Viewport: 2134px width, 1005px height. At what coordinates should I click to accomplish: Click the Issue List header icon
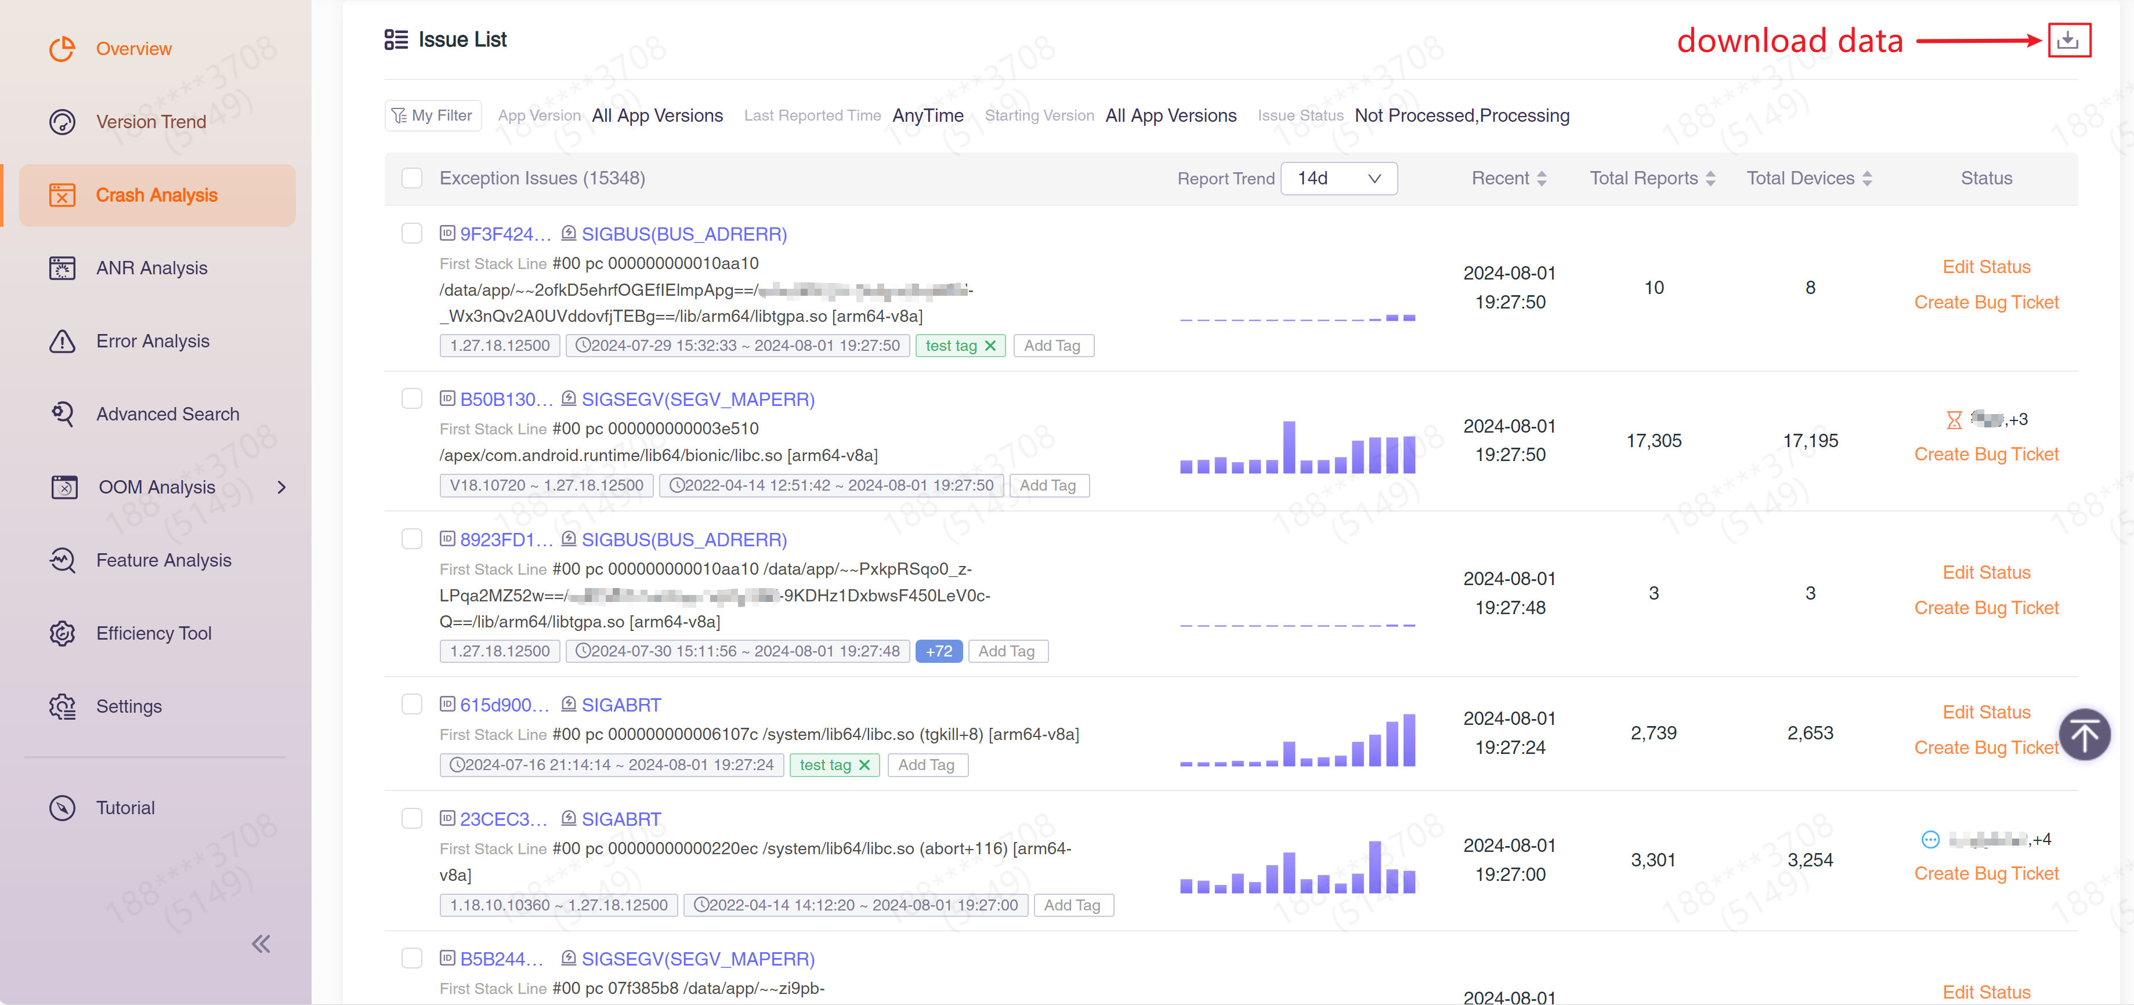(x=396, y=40)
